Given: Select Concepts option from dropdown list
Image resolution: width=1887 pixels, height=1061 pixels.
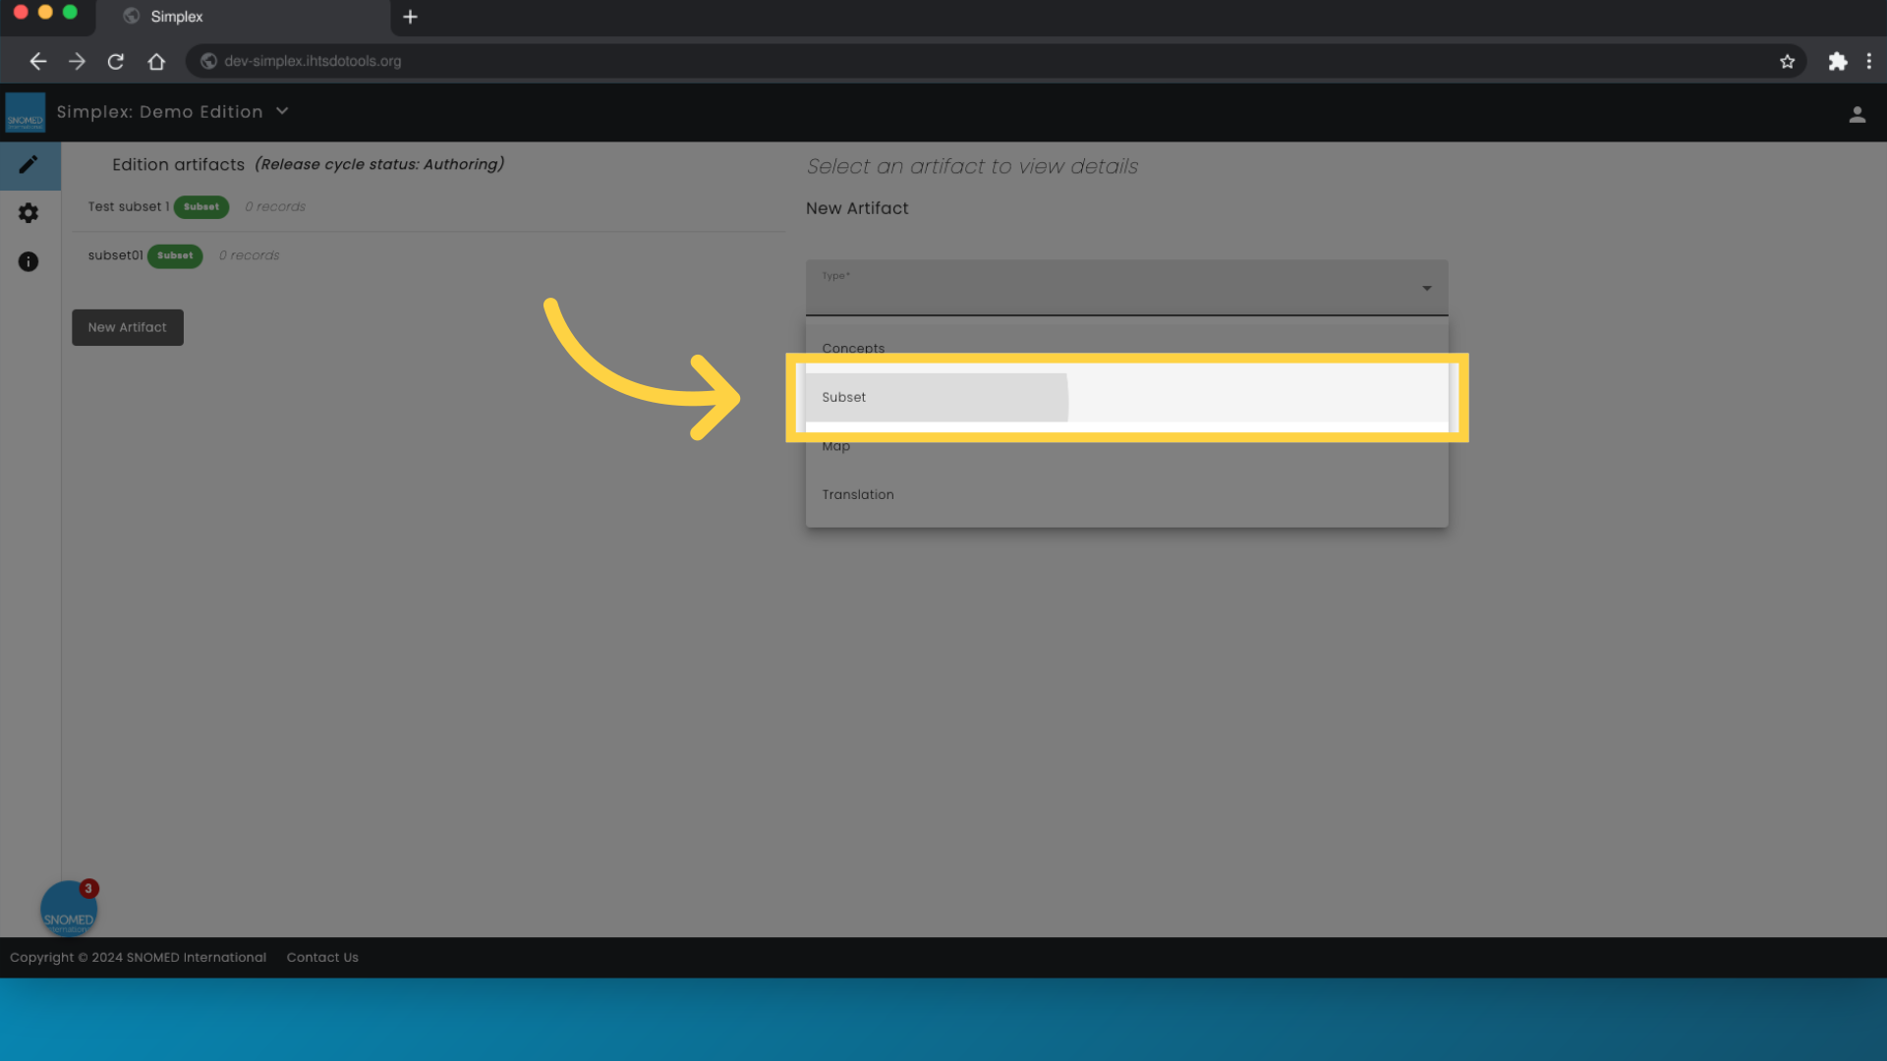Looking at the screenshot, I should [x=853, y=347].
